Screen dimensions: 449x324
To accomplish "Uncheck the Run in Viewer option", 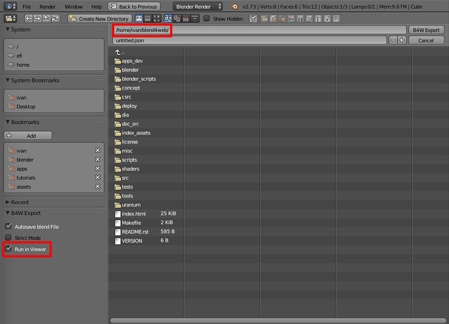I will [8, 249].
